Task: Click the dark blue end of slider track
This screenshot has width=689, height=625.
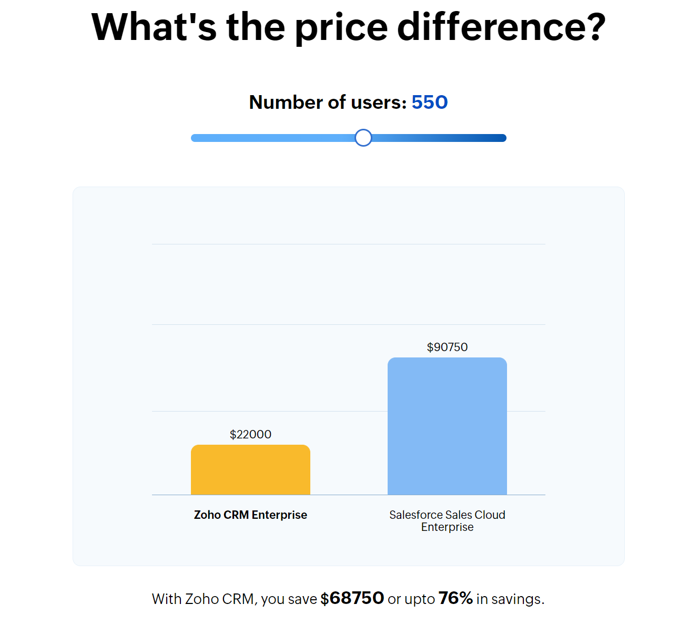Action: pos(494,138)
